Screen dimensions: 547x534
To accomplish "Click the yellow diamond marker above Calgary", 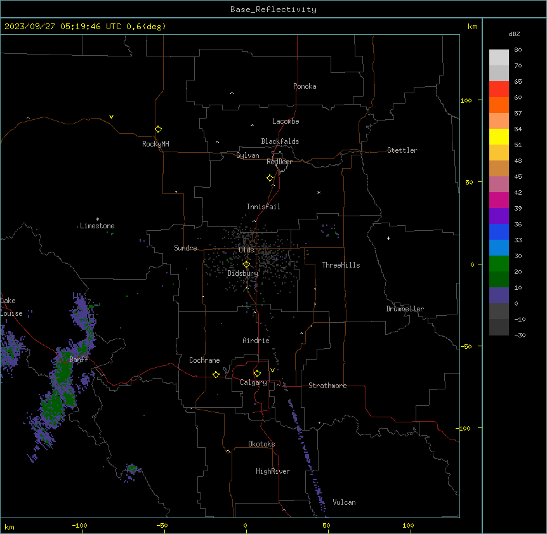I will 257,374.
